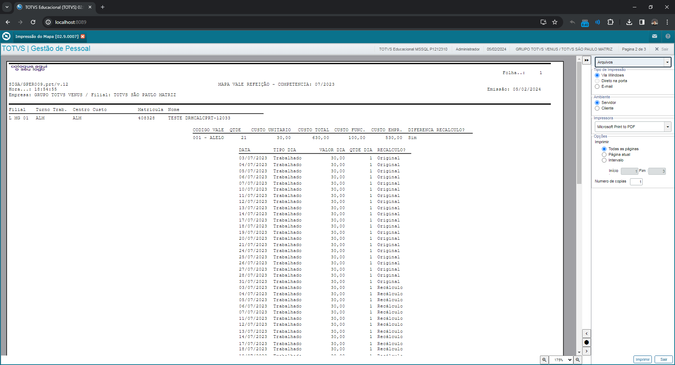Close the TOTVS Educacional browser tab
The image size is (675, 365).
[90, 7]
